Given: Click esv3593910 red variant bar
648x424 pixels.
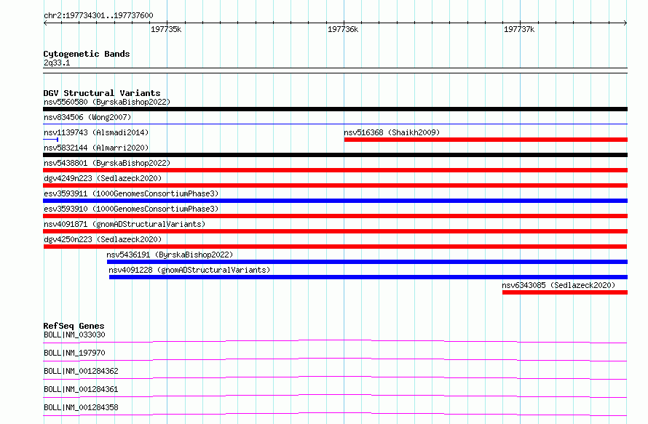Looking at the screenshot, I should pos(335,216).
